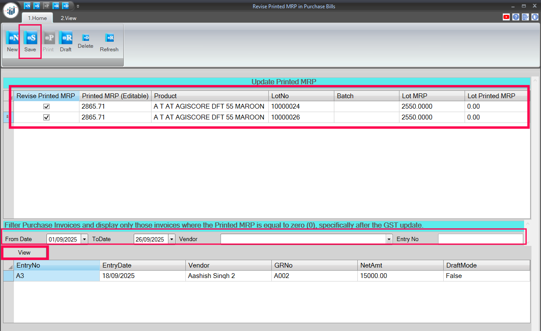Uncheck Revise Printed MRP for lot 10000024
This screenshot has width=541, height=331.
46,106
